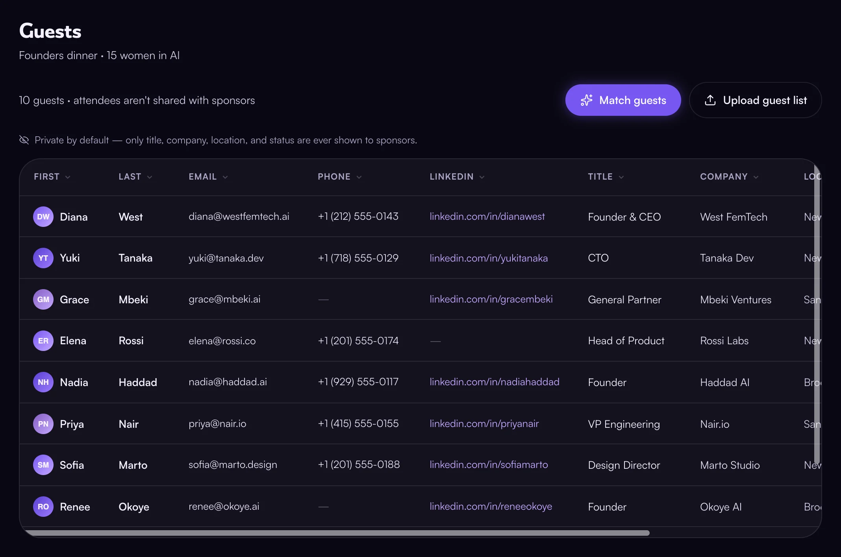The image size is (841, 557).
Task: Click the crossed-eye privacy icon
Action: tap(24, 140)
